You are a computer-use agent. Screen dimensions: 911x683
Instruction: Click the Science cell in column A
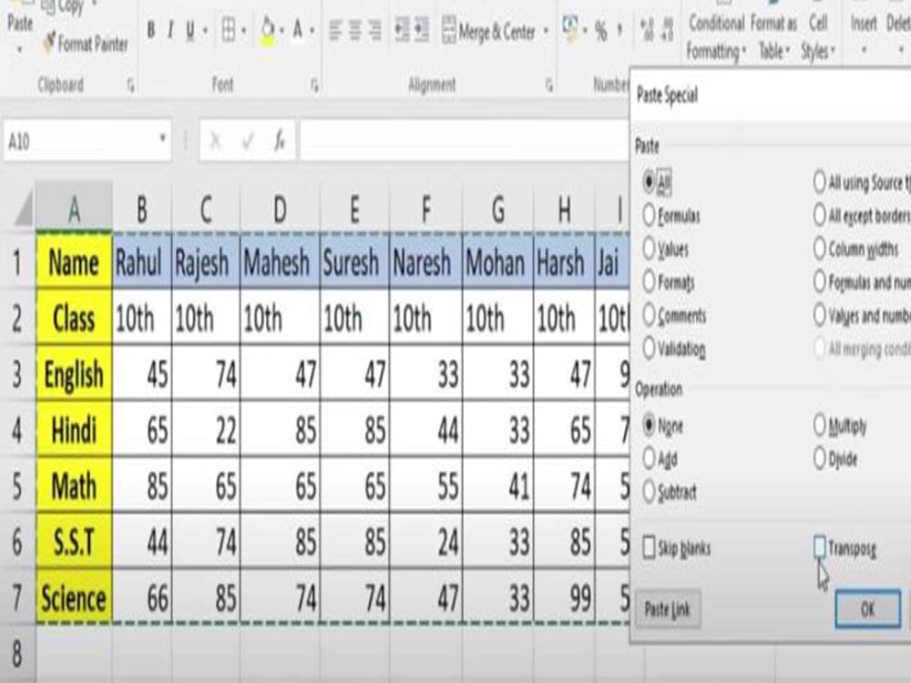click(x=74, y=597)
